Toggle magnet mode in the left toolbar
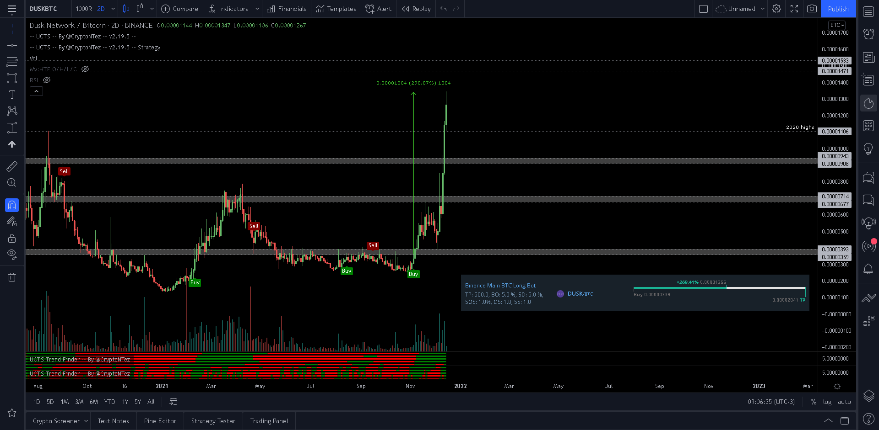The width and height of the screenshot is (879, 430). [x=12, y=205]
